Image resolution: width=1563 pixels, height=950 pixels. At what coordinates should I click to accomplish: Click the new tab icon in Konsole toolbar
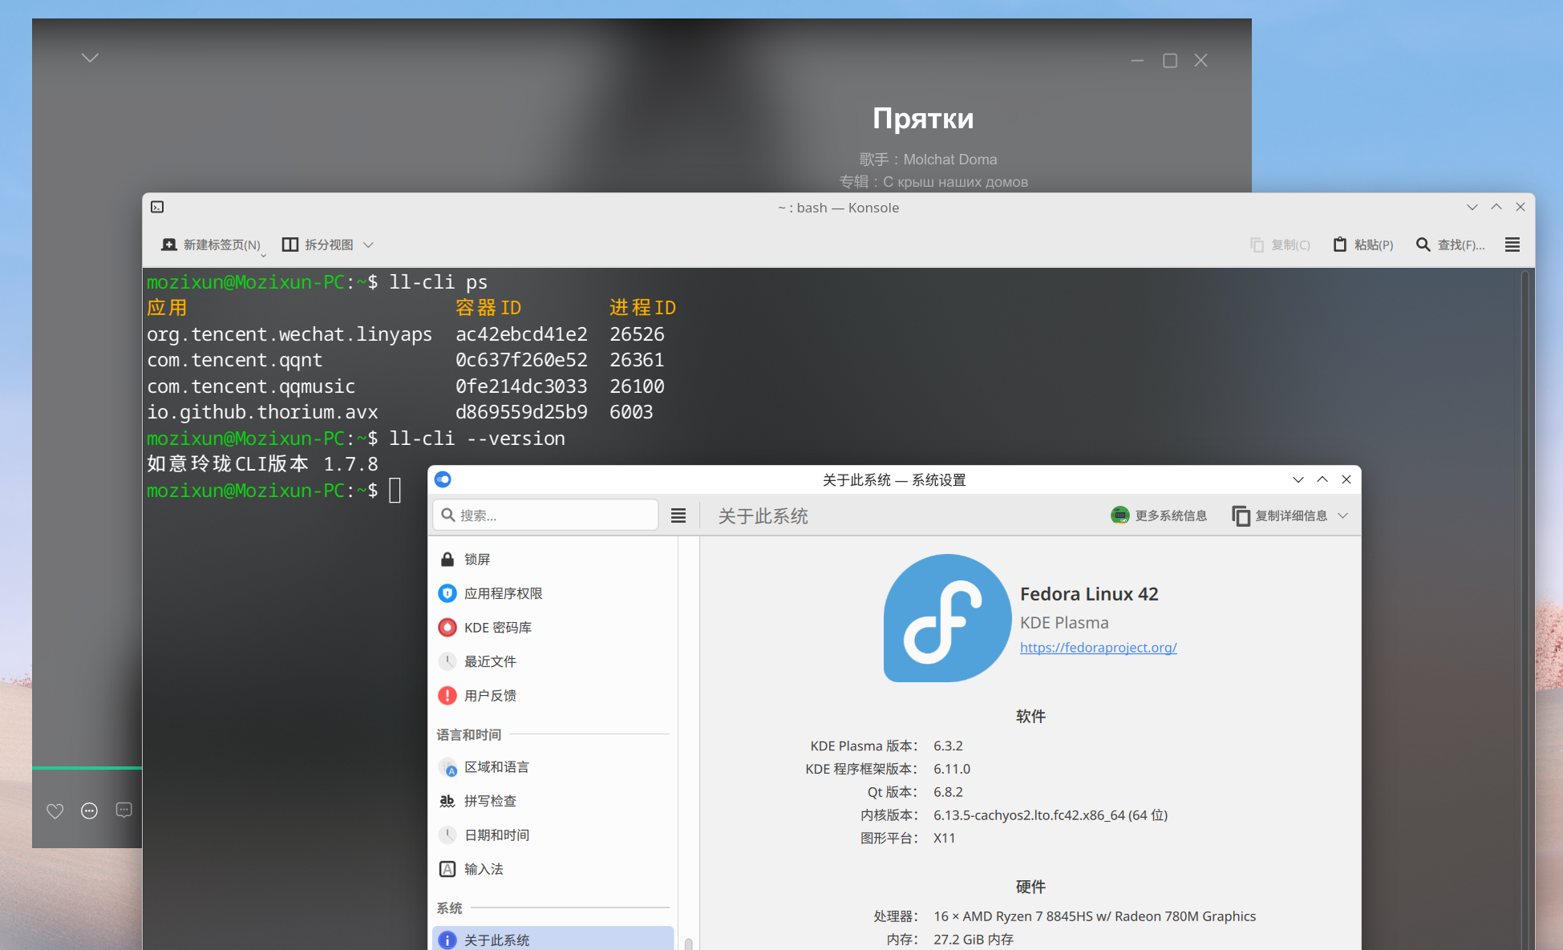click(168, 245)
